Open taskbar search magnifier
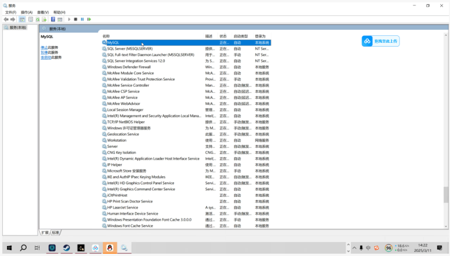The width and height of the screenshot is (450, 256). (23, 248)
